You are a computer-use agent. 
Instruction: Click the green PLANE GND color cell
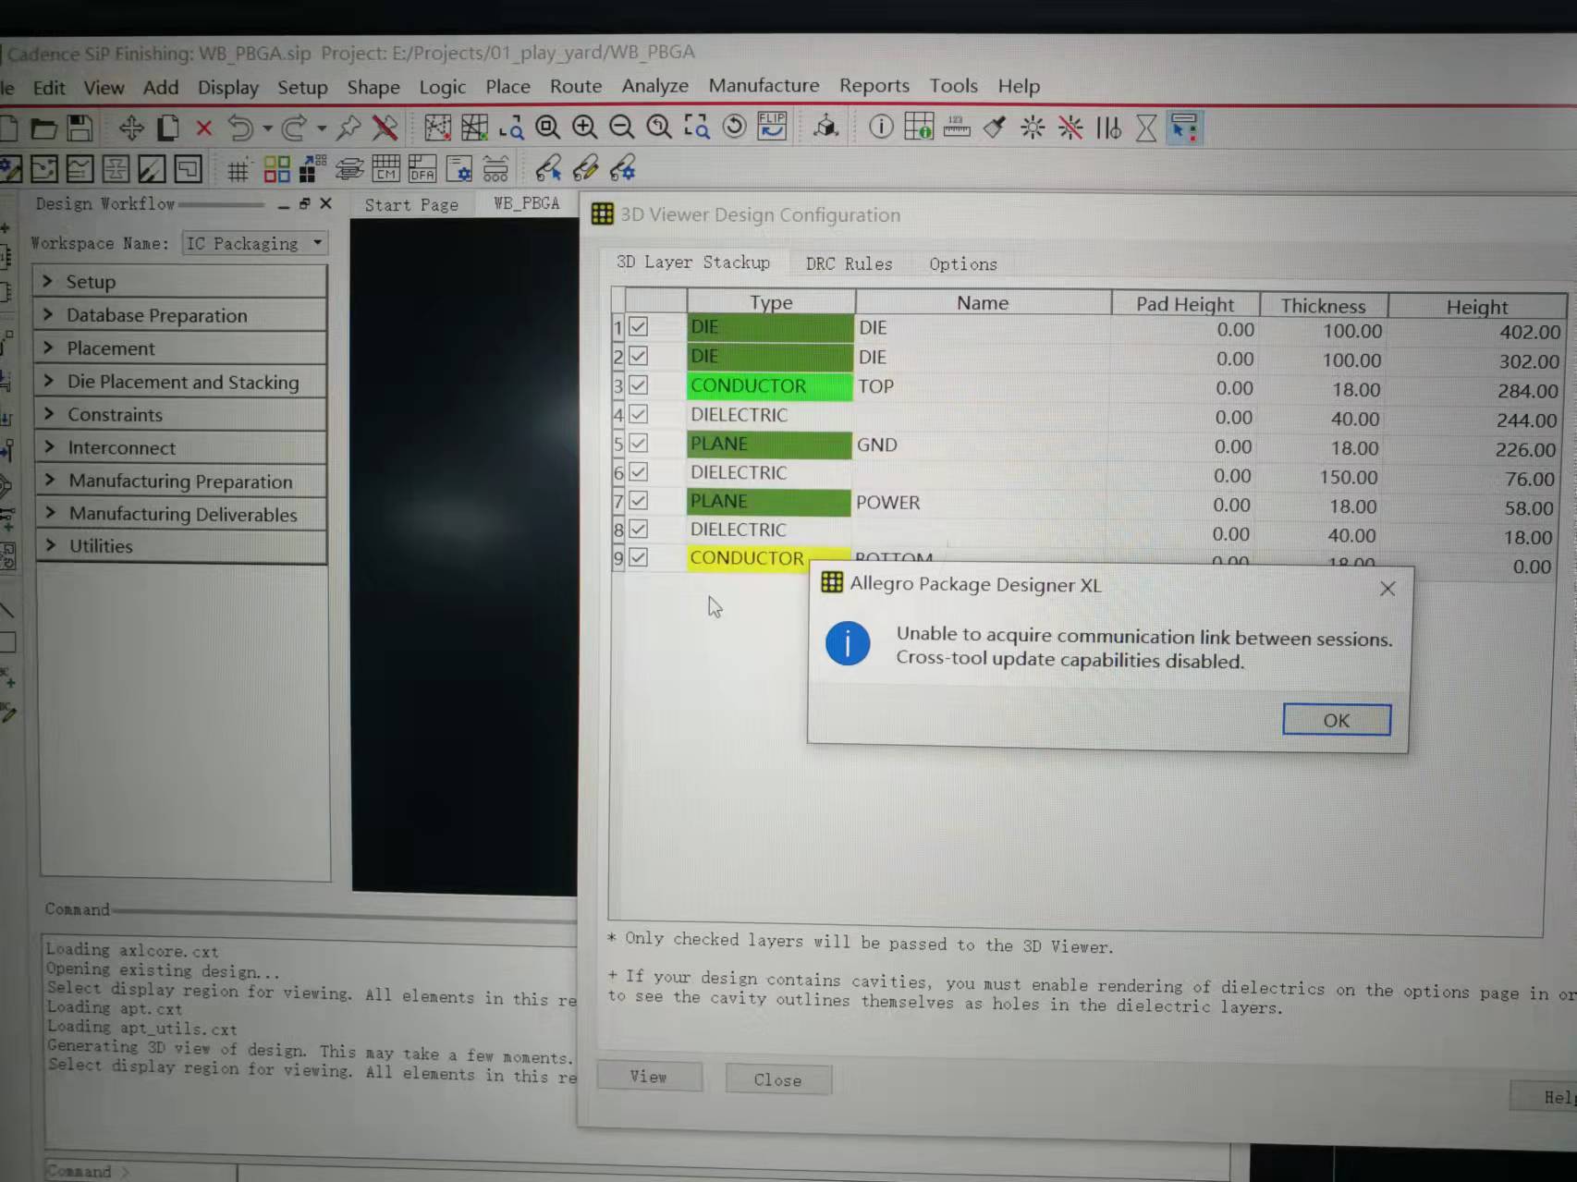[x=768, y=444]
